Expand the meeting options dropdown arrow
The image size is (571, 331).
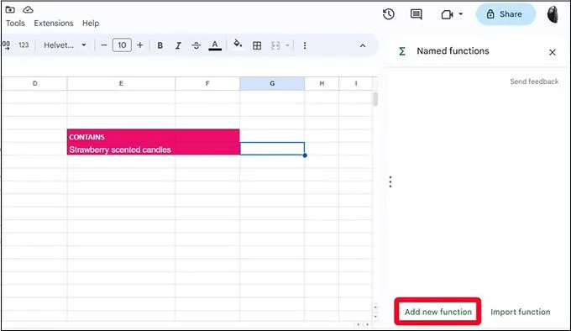tap(461, 14)
